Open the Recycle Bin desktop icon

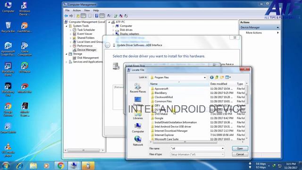pyautogui.click(x=8, y=27)
